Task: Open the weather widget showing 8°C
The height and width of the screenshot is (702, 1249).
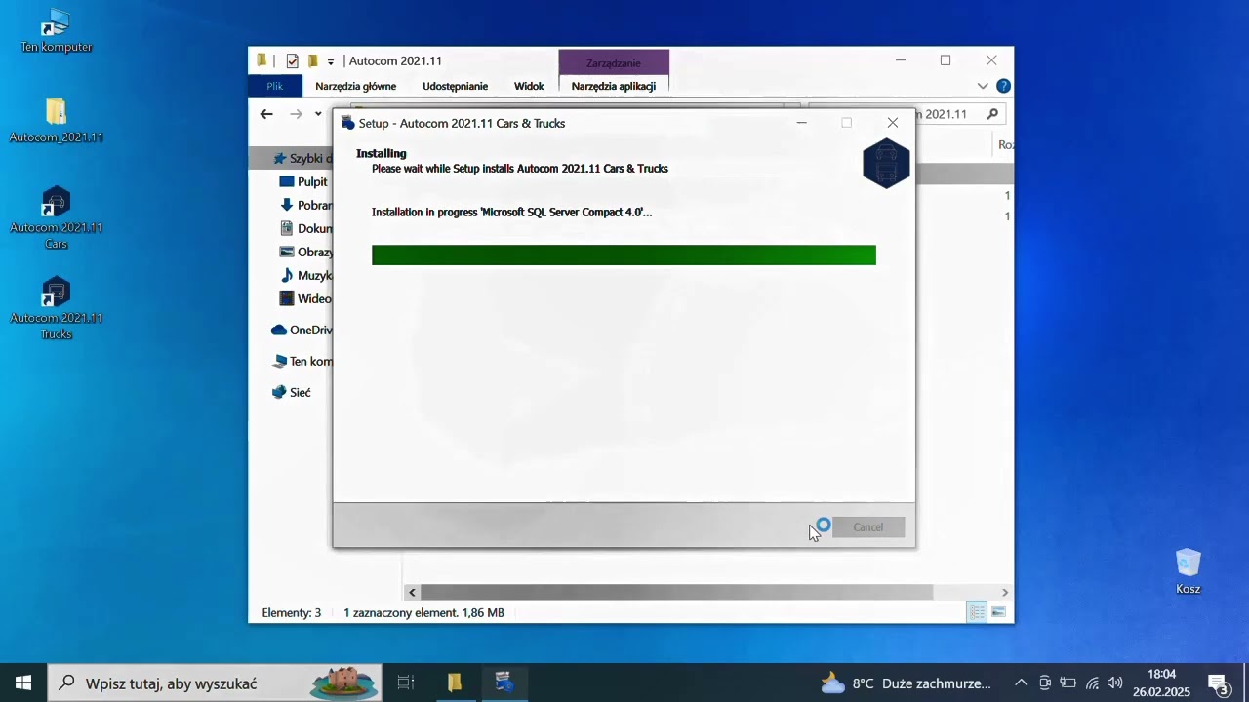Action: tap(906, 682)
